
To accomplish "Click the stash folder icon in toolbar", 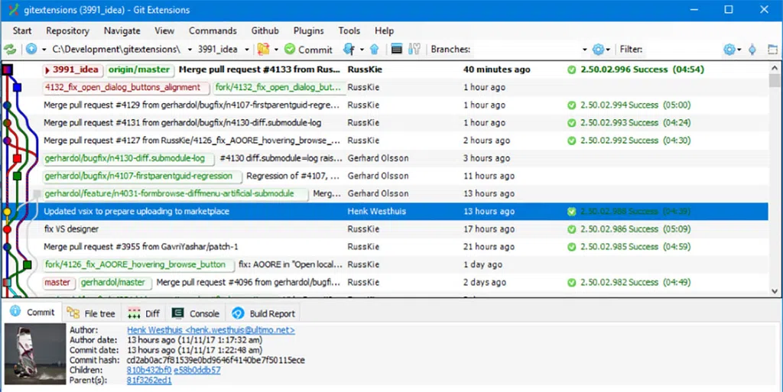I will click(263, 50).
